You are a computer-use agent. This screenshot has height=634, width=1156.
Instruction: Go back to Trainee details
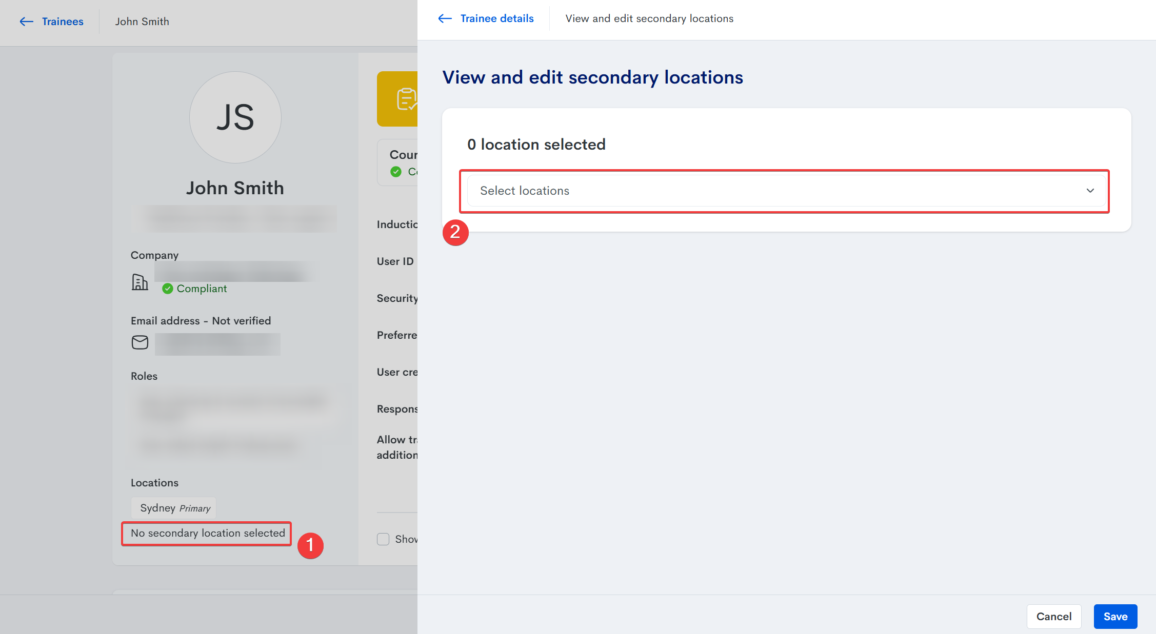[x=496, y=18]
